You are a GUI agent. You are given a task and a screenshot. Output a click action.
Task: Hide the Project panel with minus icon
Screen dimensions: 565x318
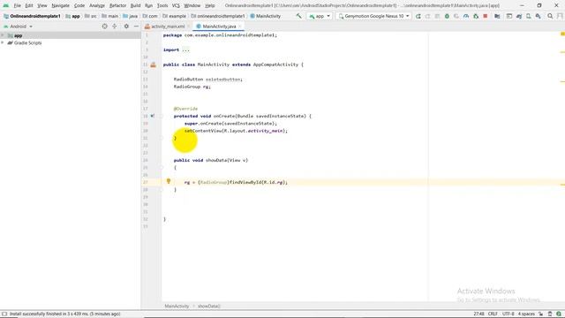136,26
